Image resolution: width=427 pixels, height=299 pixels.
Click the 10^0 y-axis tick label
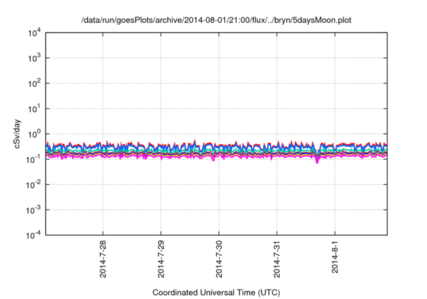coord(35,134)
